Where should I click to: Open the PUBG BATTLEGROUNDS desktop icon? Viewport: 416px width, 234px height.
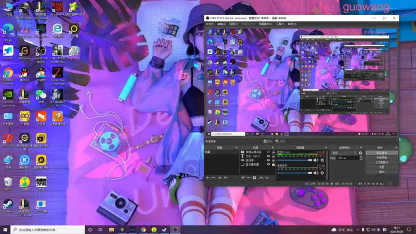click(x=24, y=10)
